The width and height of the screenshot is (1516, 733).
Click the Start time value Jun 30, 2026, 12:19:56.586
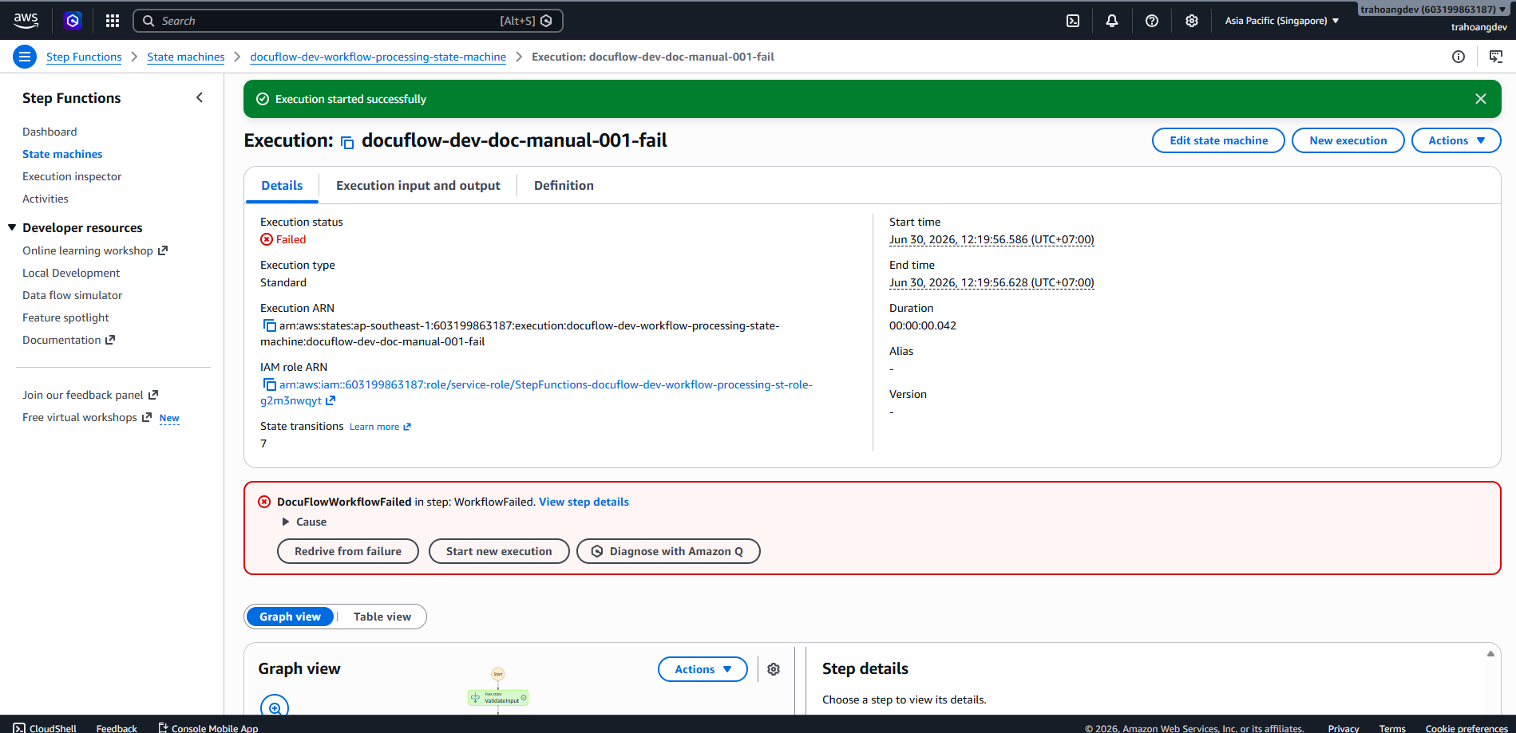point(992,239)
